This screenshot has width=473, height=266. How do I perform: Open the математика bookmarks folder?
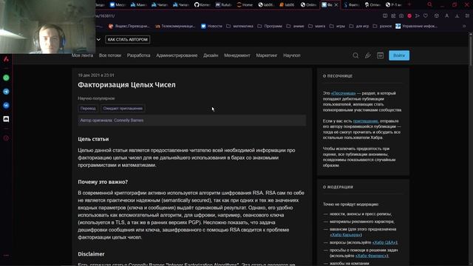pos(239,27)
